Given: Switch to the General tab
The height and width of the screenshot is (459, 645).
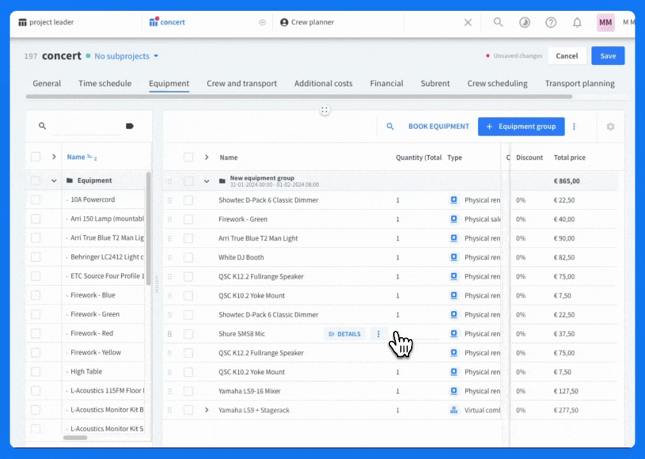Looking at the screenshot, I should point(47,84).
